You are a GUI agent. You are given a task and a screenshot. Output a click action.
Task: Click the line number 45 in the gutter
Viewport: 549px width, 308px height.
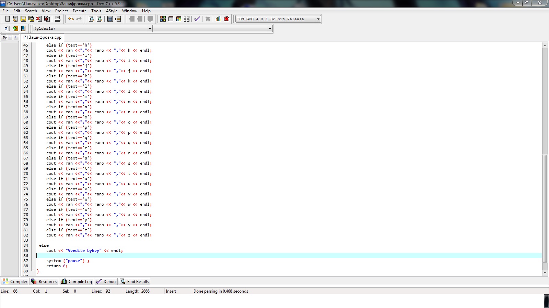26,45
